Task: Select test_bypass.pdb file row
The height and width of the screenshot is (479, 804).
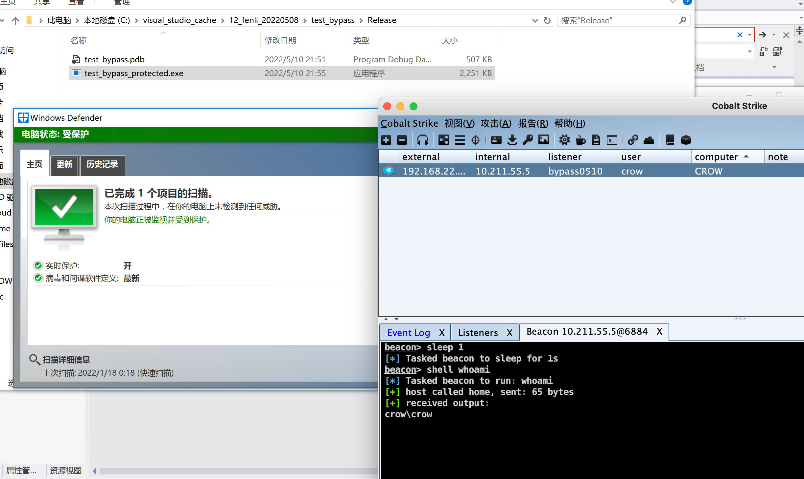Action: coord(281,59)
